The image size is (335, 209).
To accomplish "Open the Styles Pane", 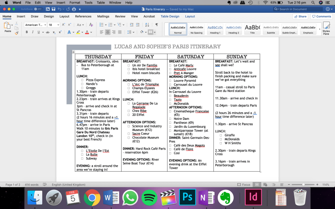I will (x=326, y=28).
